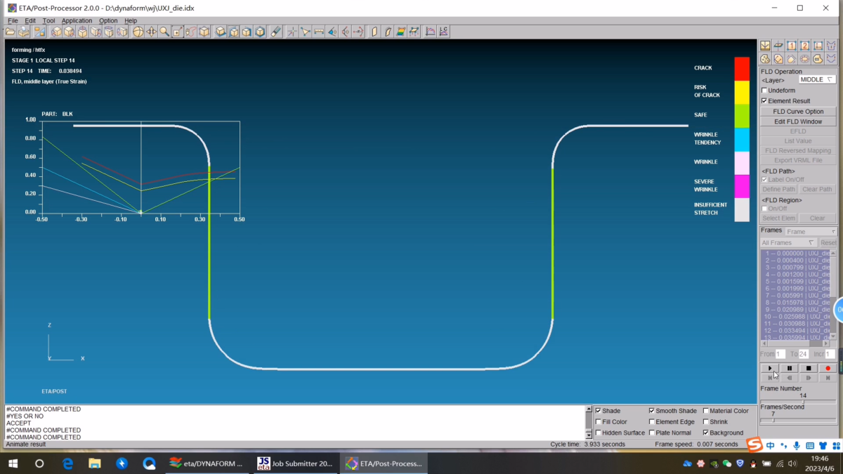Click the Pan (four-arrow) tool icon
The image size is (843, 474).
[x=151, y=32]
